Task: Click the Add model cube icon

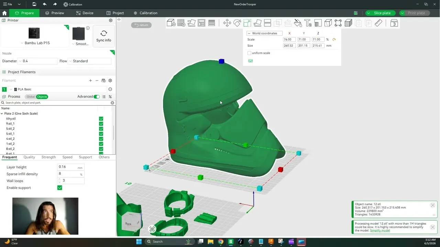Action: 171,23
